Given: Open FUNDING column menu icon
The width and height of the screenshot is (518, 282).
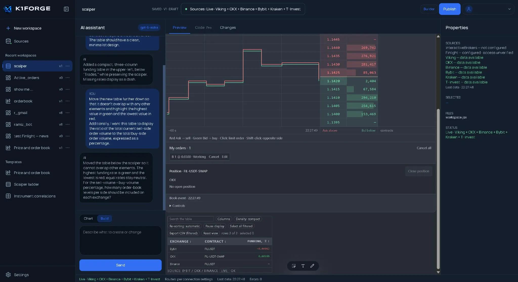Looking at the screenshot, I should tap(269, 241).
